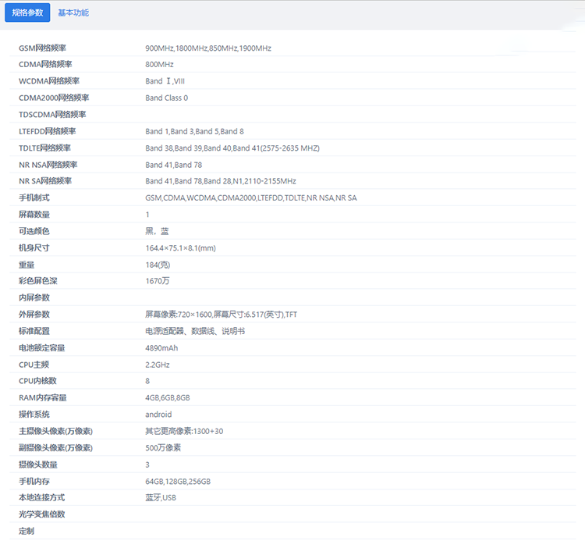Click the 本地连接方式 label
Image resolution: width=585 pixels, height=541 pixels.
pos(42,498)
